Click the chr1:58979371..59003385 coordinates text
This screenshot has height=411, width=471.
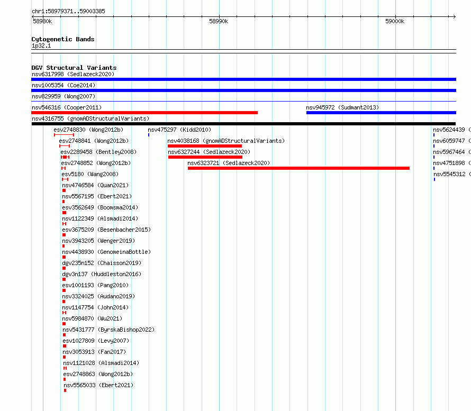(x=68, y=12)
